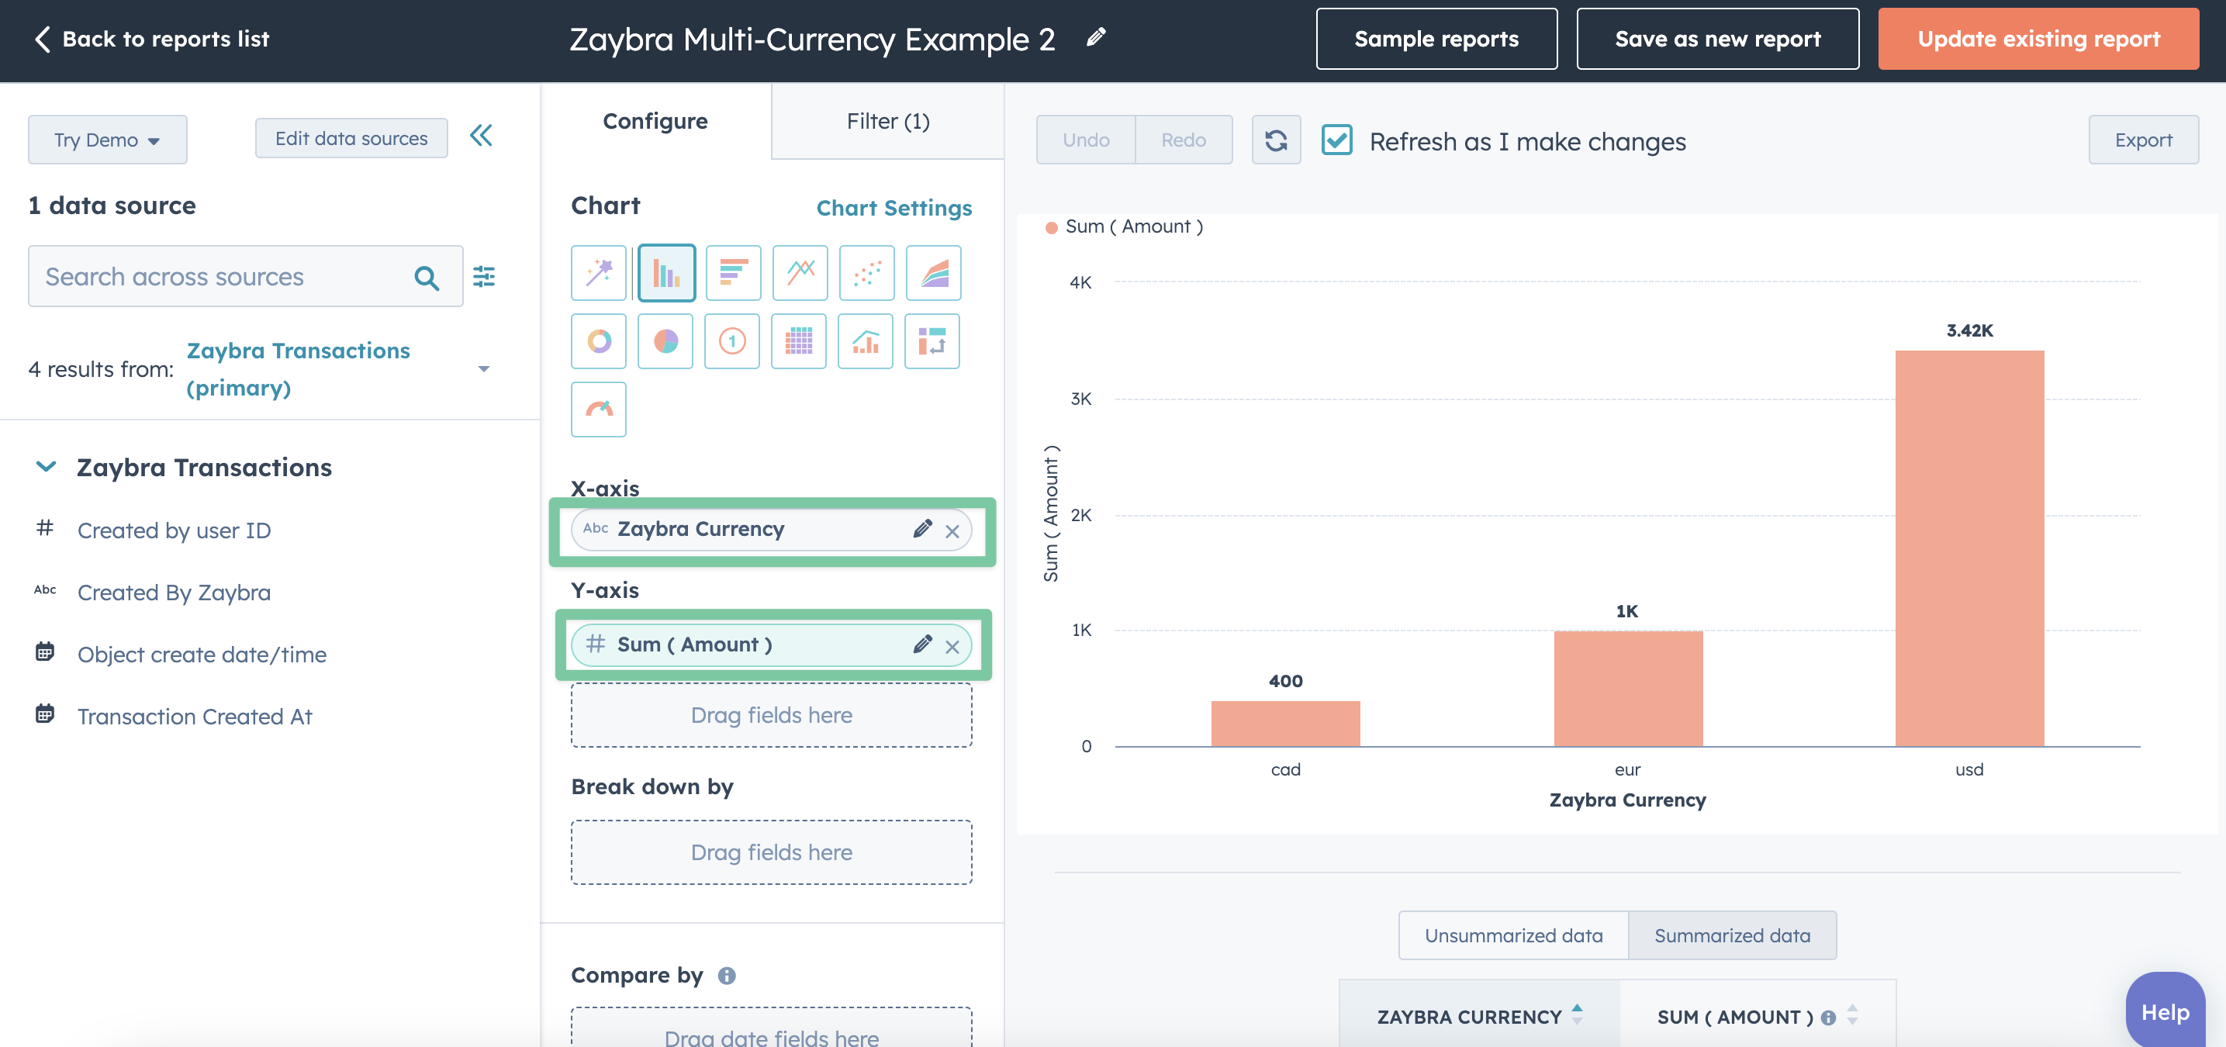Open the Help chat button
Viewport: 2226px width, 1047px height.
pos(2165,1011)
